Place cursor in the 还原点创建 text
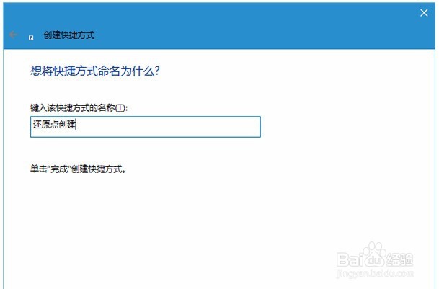 pos(54,125)
